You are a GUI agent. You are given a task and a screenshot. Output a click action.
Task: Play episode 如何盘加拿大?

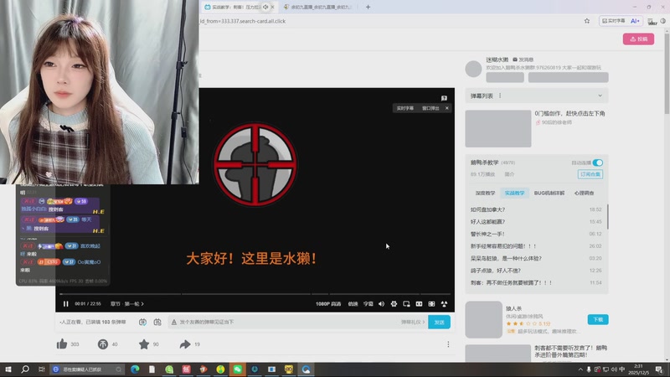click(x=536, y=209)
